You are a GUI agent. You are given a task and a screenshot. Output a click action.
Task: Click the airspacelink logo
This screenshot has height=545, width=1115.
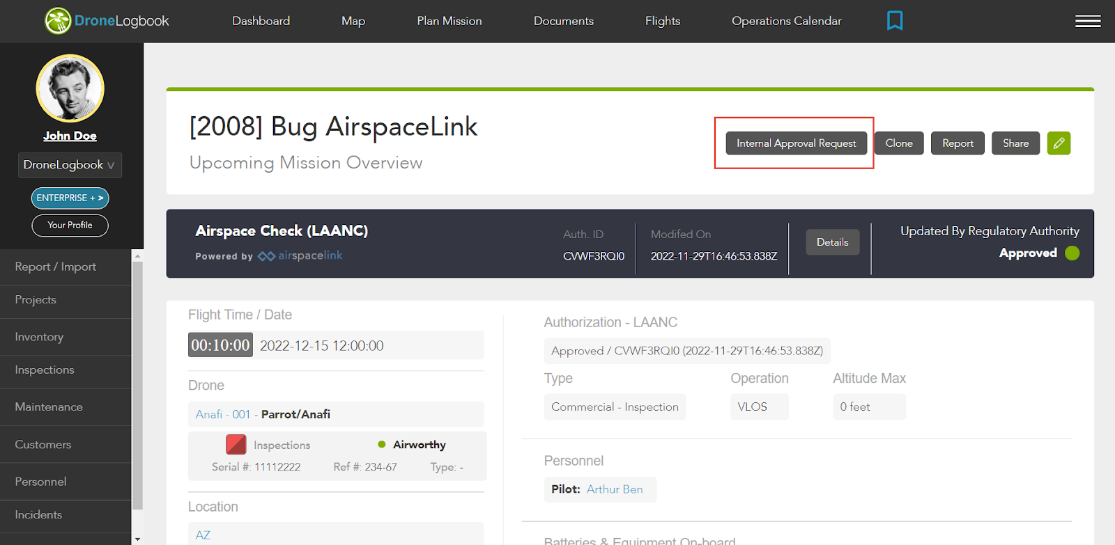tap(300, 255)
